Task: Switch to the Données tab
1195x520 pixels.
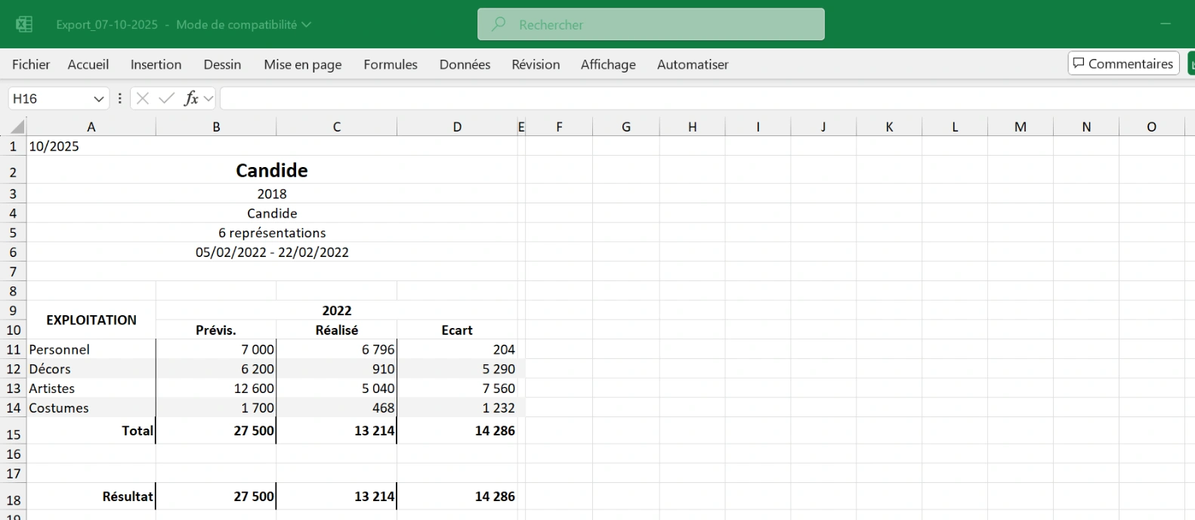Action: pos(465,64)
